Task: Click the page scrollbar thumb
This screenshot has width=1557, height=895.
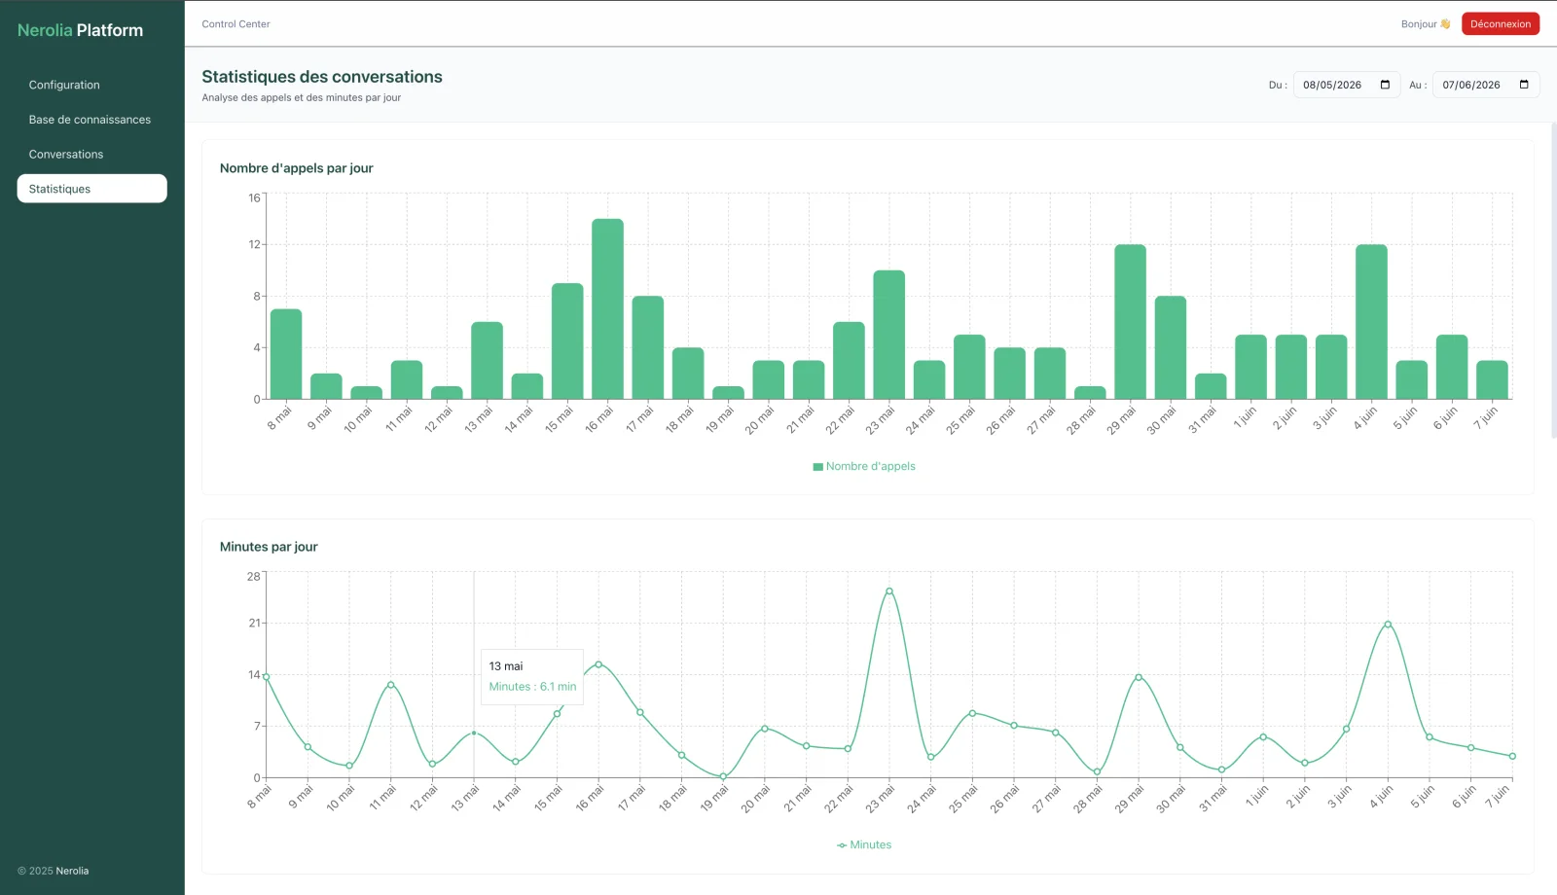Action: pos(1553,280)
